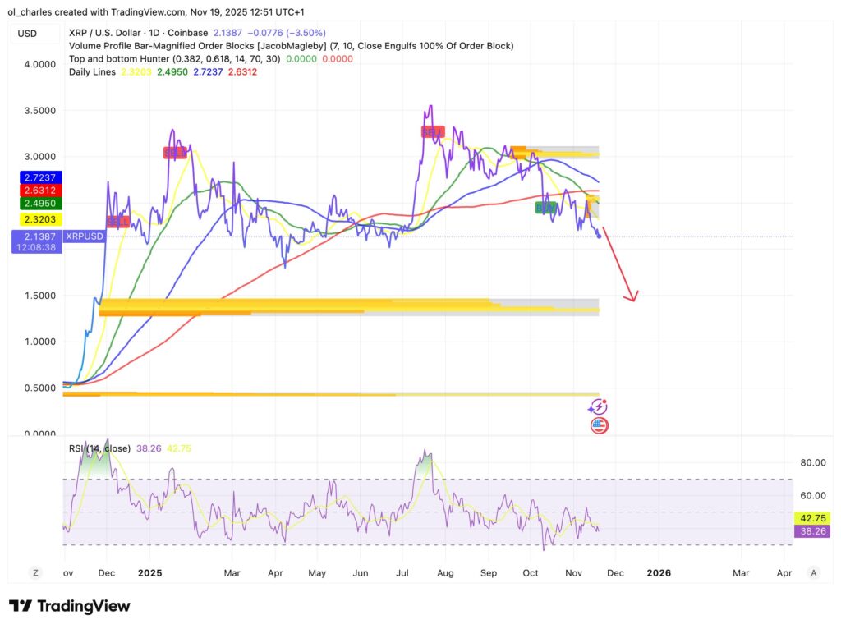
Task: Click the Z jump control at the axis corner
Action: pos(34,572)
